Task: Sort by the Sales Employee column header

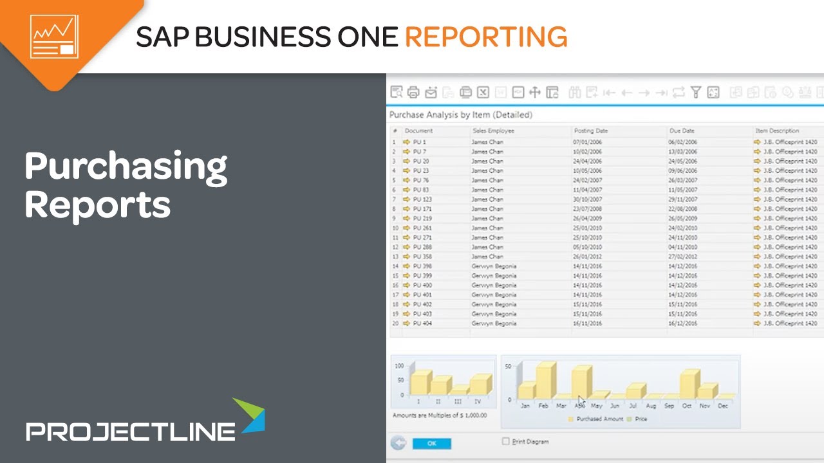Action: coord(521,131)
